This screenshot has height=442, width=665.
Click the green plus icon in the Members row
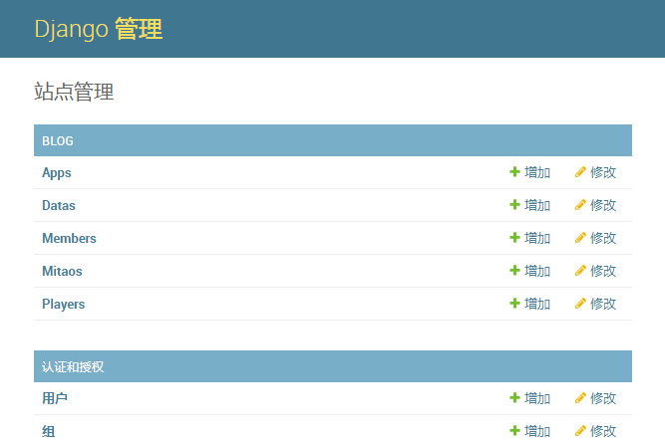click(x=514, y=238)
